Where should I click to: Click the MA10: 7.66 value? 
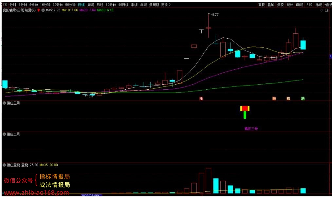coord(70,10)
